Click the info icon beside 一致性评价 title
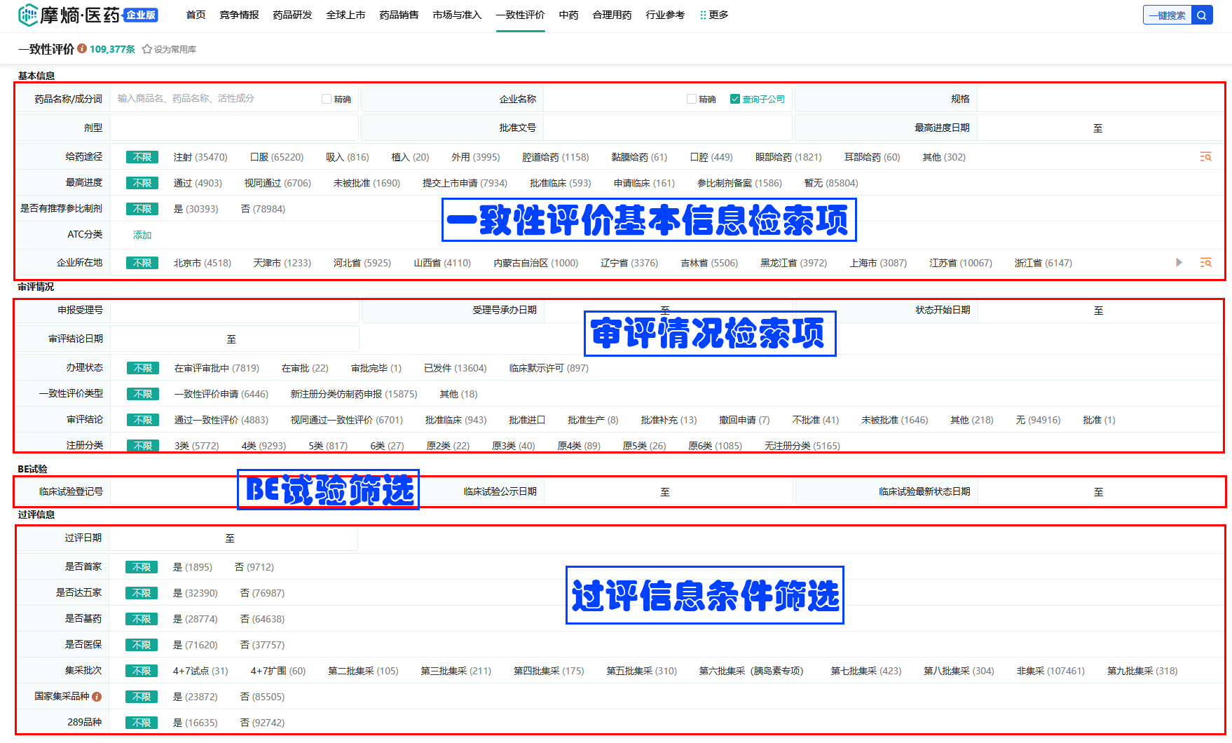1232x743 pixels. (x=82, y=48)
